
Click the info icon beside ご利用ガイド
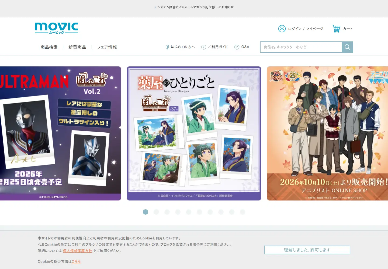(x=204, y=47)
